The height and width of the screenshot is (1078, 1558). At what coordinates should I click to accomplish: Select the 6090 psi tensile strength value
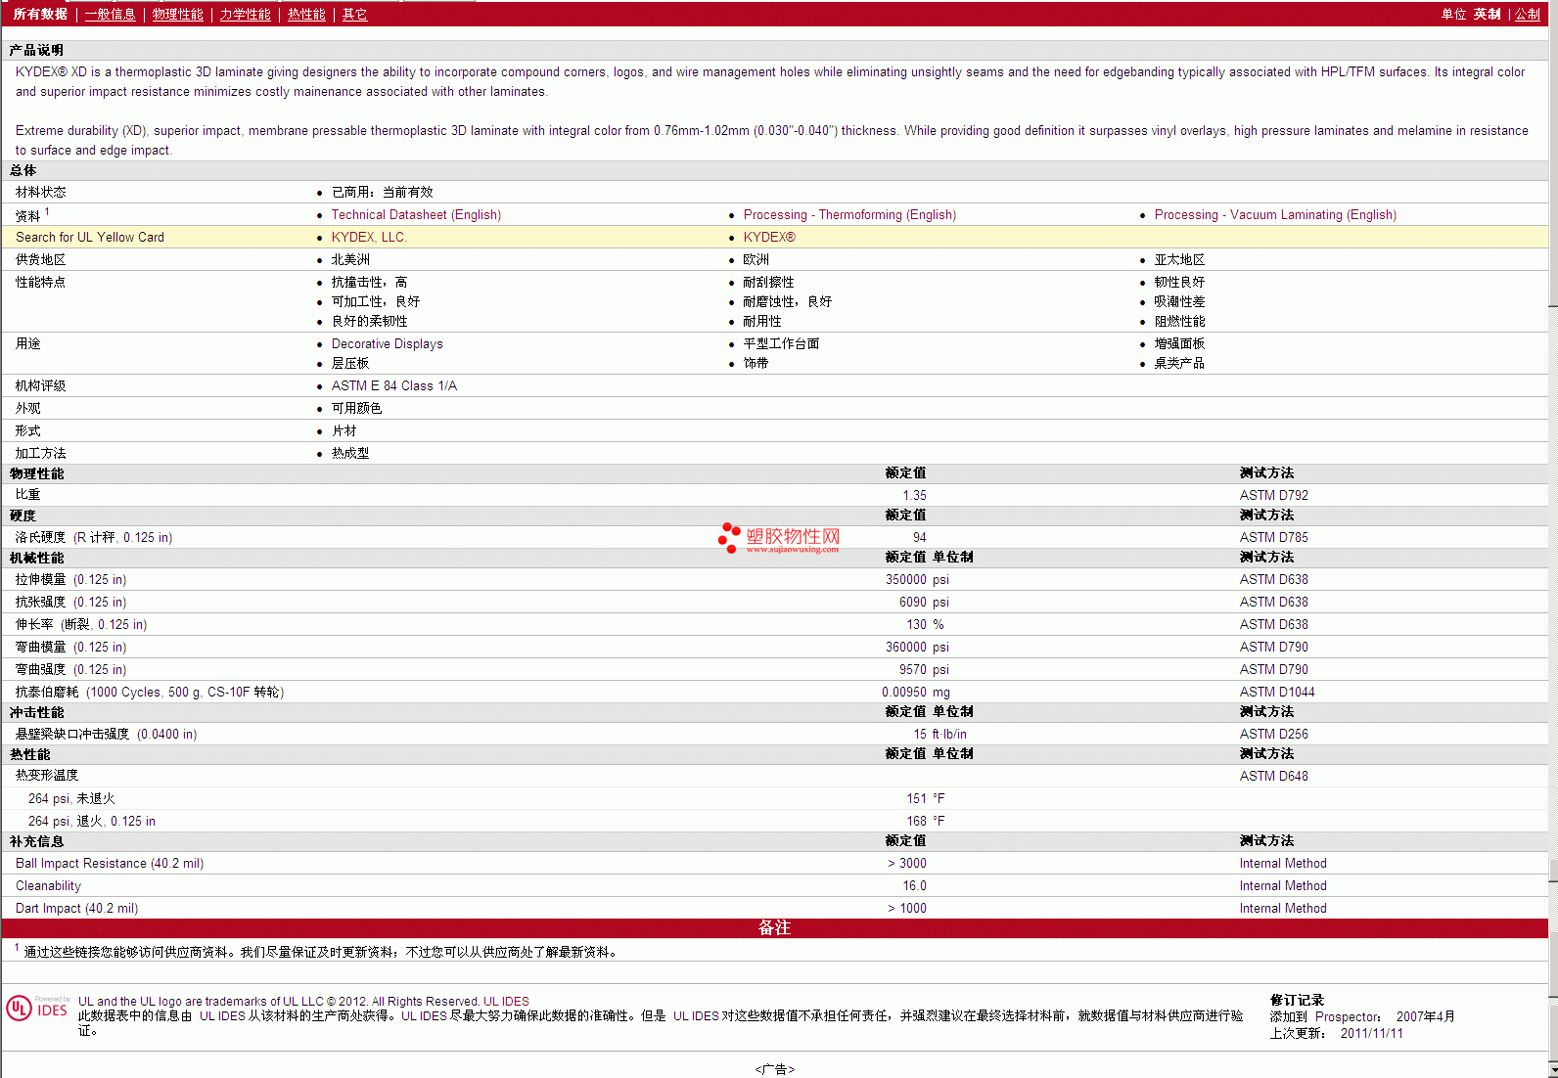pos(924,603)
